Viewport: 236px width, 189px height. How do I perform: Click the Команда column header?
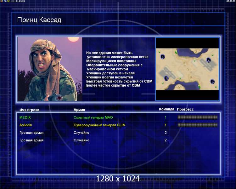166,109
